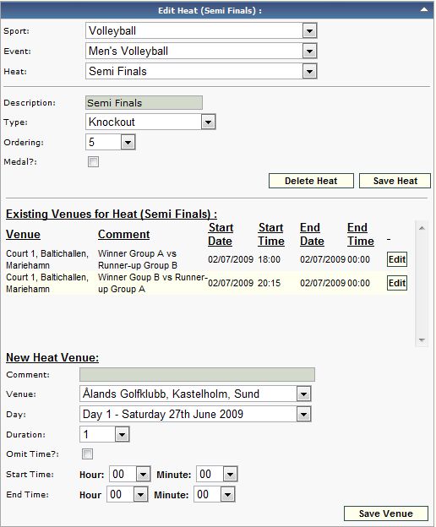
Task: Edit the 20:15 venue row
Action: [397, 283]
